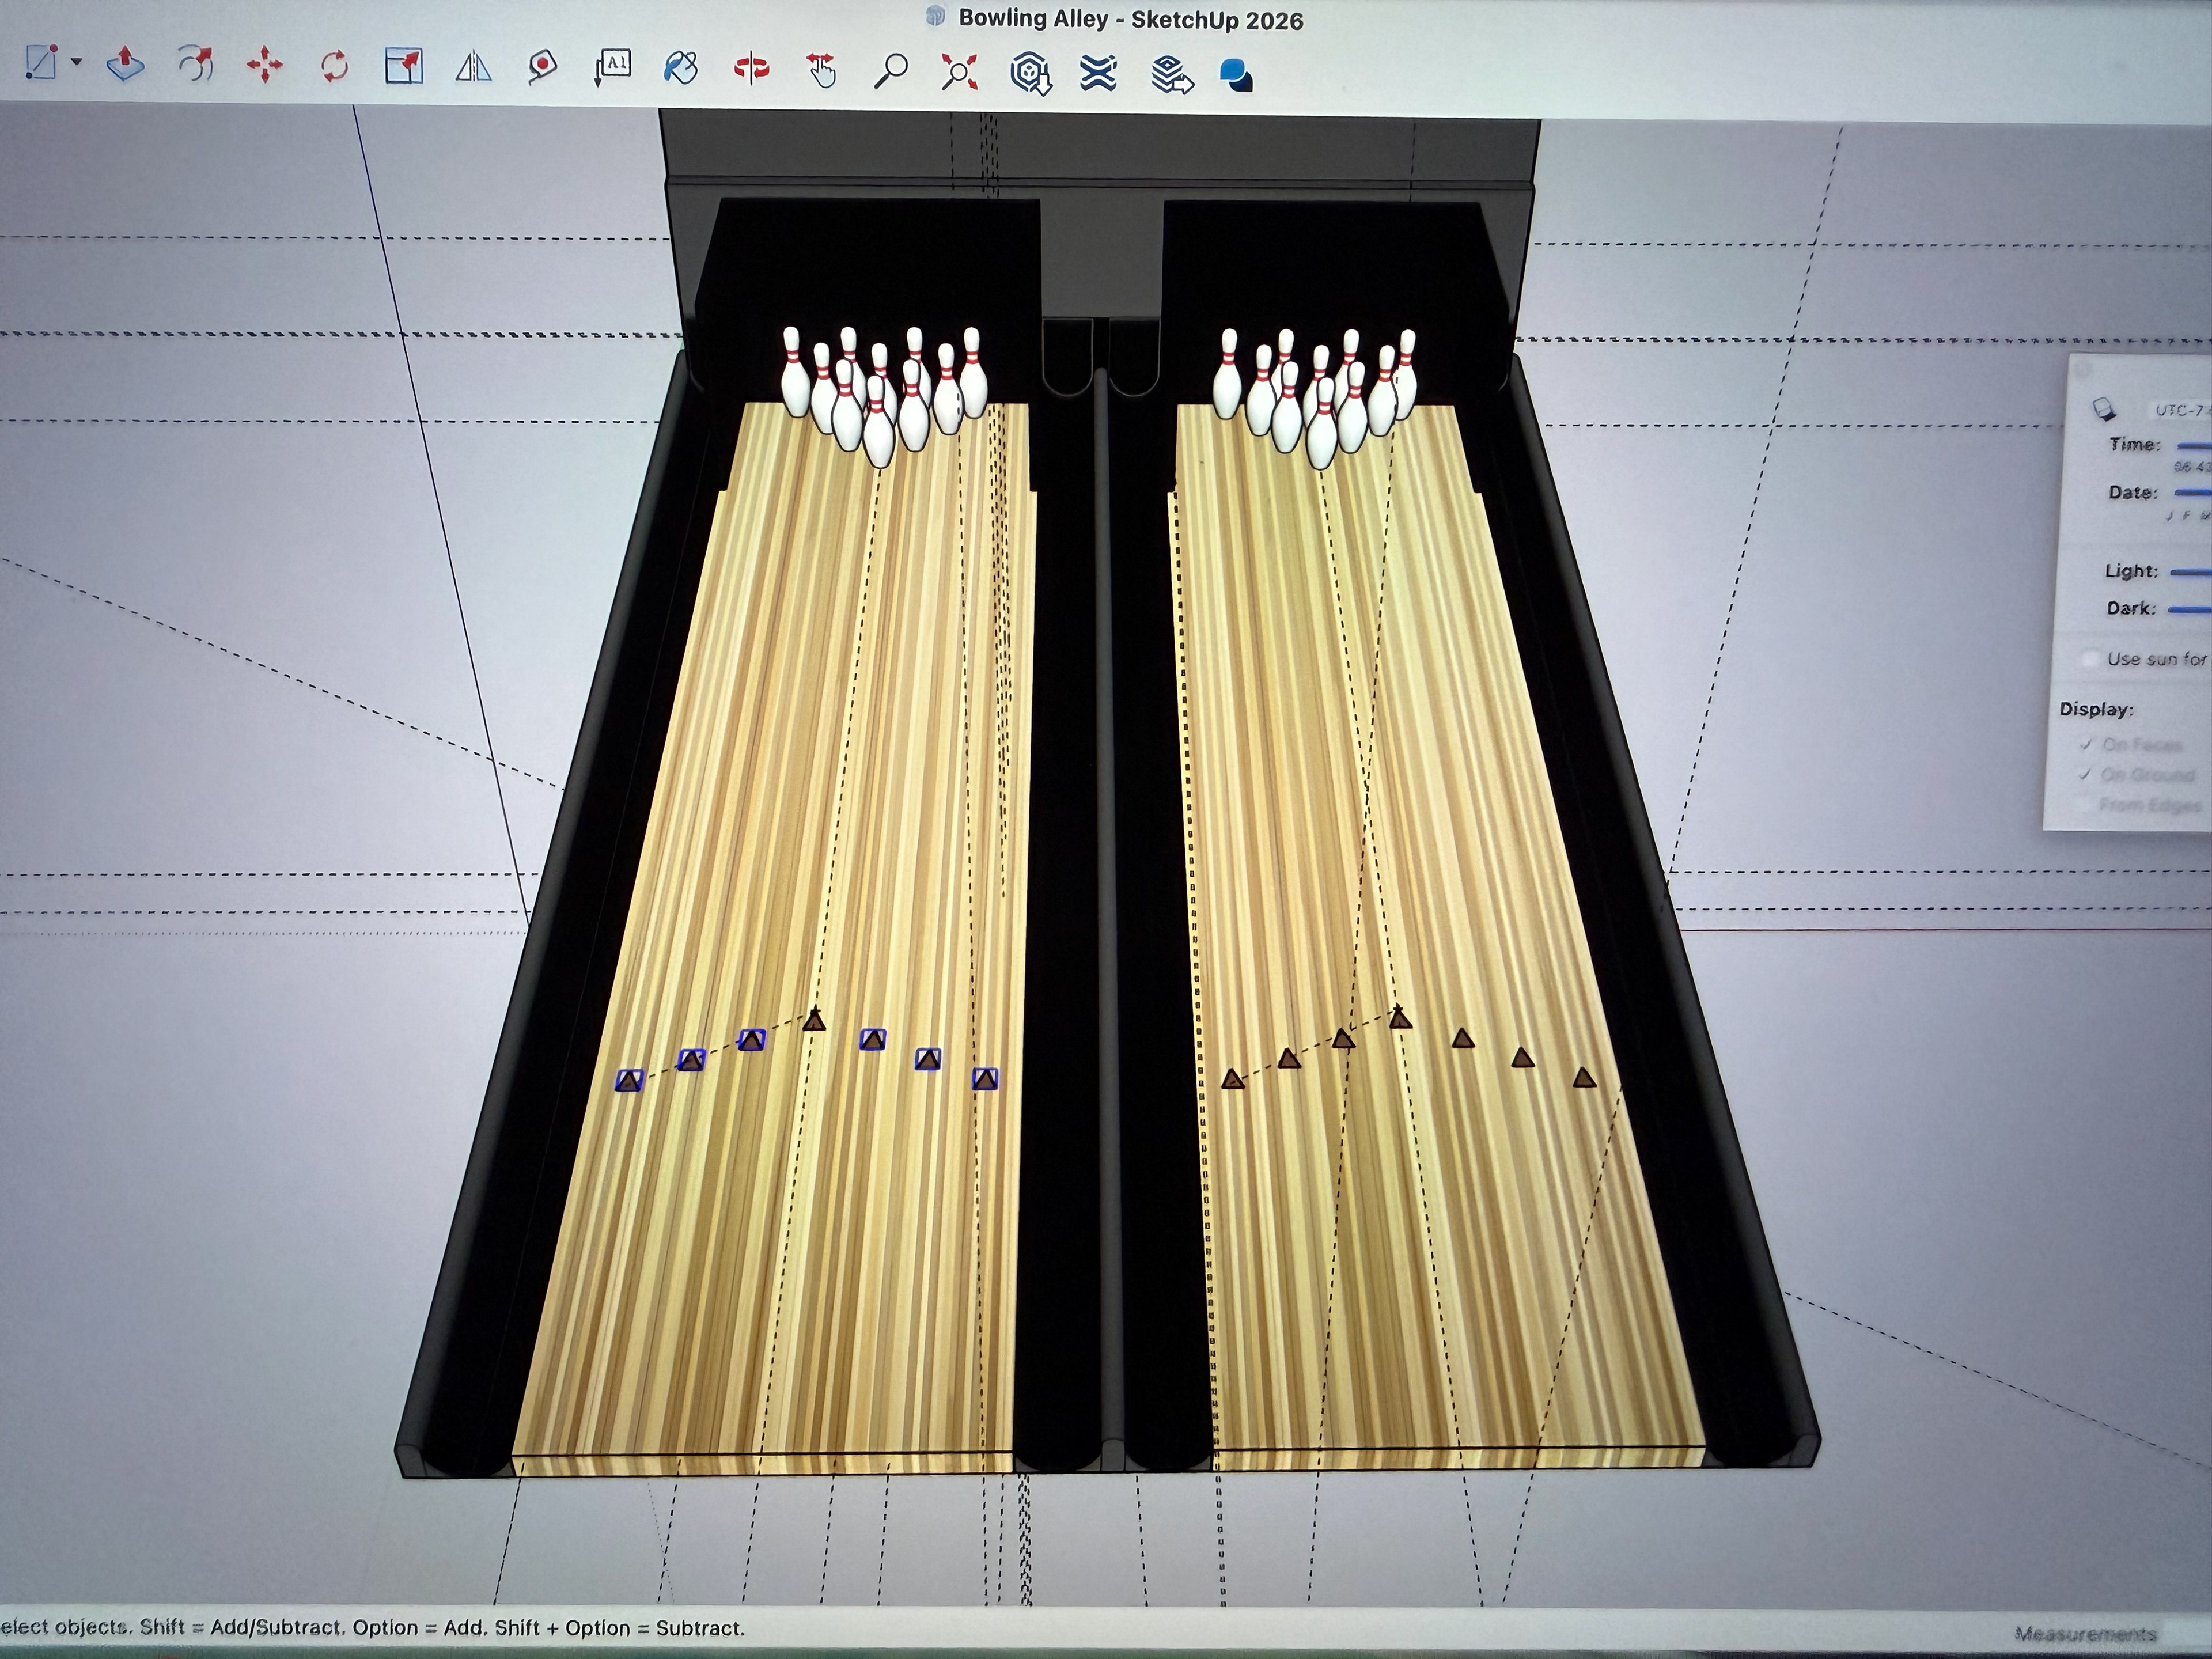The image size is (2212, 1659).
Task: Toggle the On Faces shadow checkbox
Action: tap(2086, 744)
